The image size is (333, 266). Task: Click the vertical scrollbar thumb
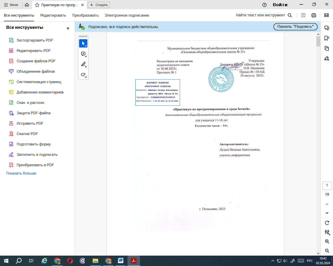click(x=318, y=41)
